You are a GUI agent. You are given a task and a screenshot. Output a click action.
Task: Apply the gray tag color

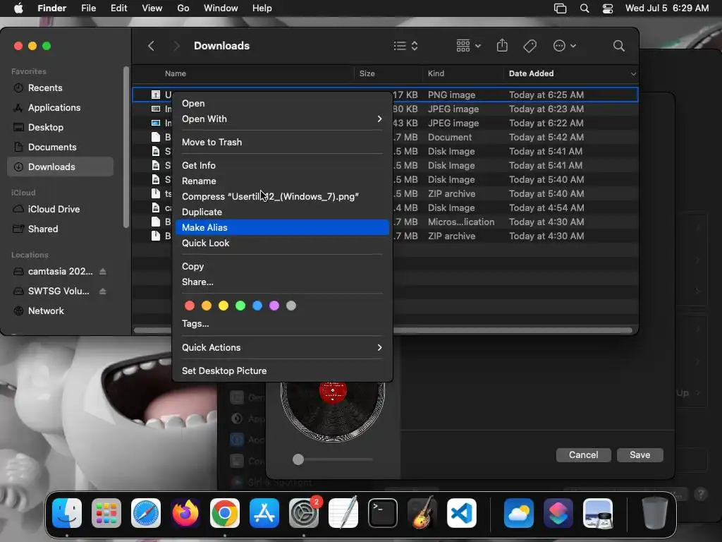tap(291, 306)
